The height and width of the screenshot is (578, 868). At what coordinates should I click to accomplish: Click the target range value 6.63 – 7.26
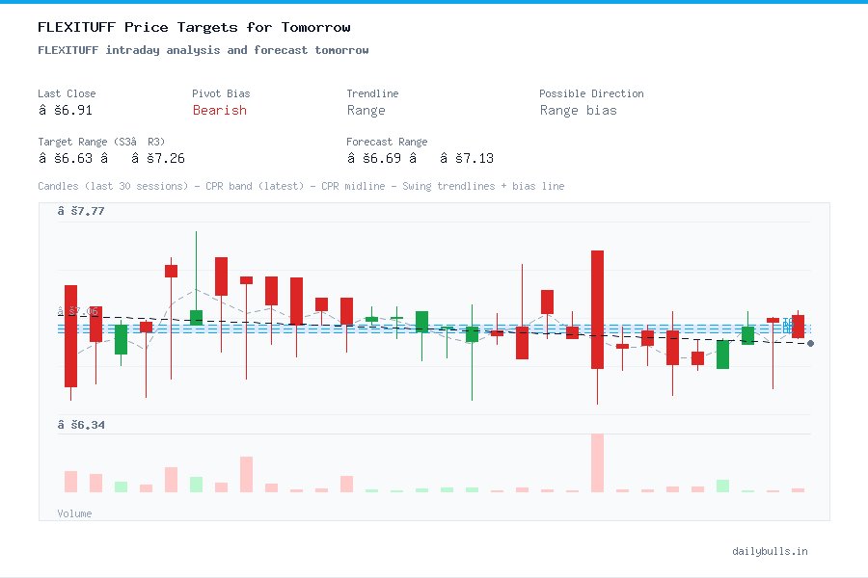[x=111, y=158]
